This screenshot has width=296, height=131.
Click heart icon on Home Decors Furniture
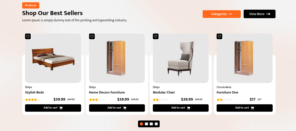coord(92,36)
